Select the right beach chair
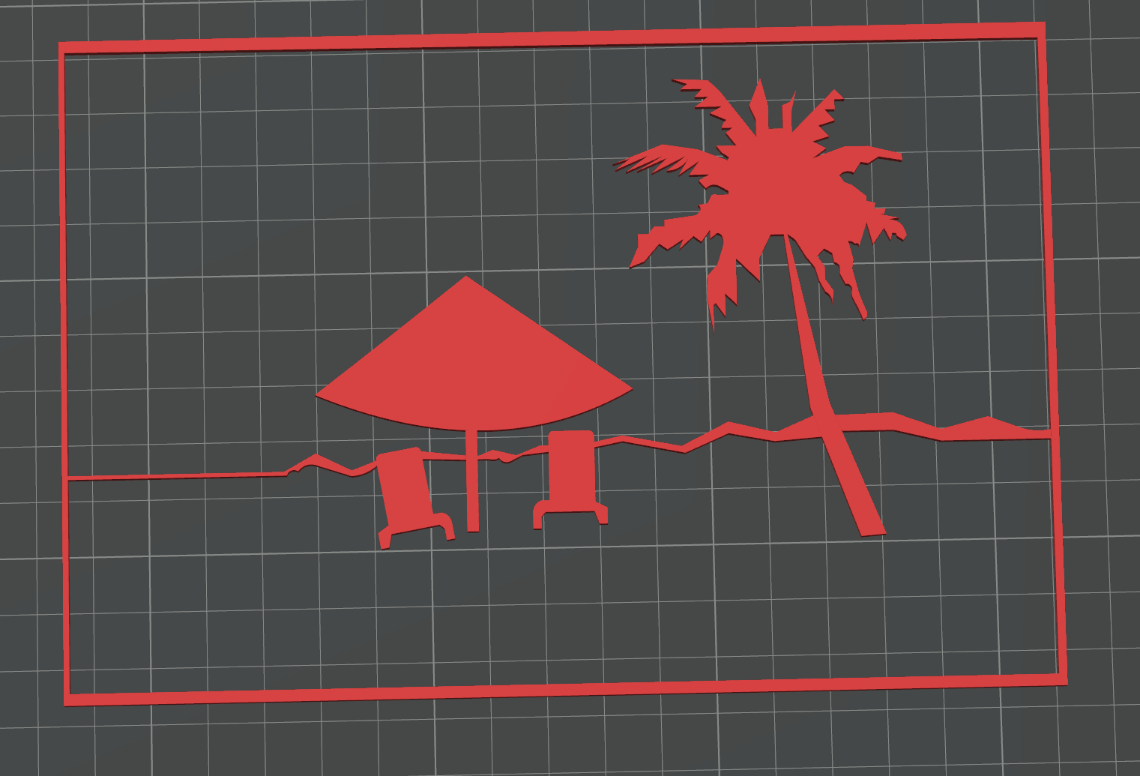Screen dimensions: 1140x776 pos(571,472)
